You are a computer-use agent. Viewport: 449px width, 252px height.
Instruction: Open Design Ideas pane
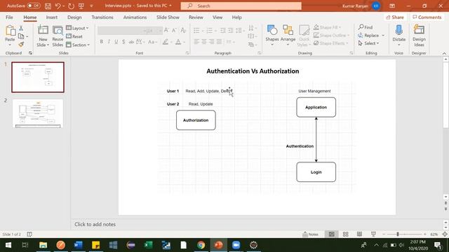[x=419, y=36]
